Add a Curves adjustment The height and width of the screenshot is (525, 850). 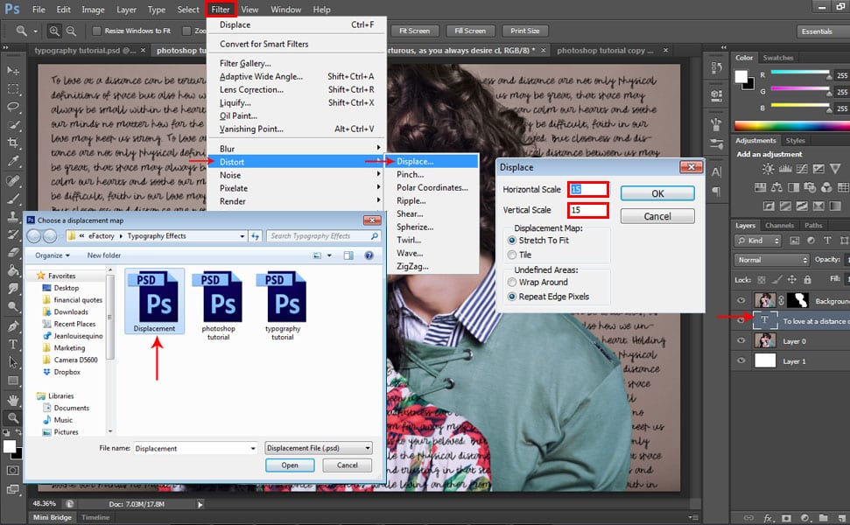[802, 169]
